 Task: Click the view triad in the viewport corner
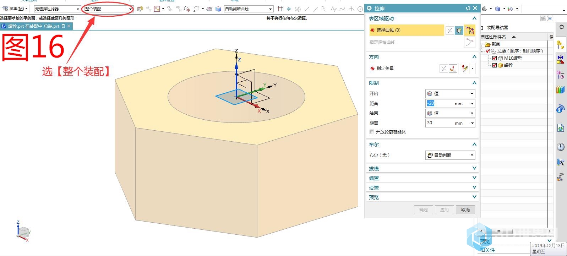pos(23,232)
